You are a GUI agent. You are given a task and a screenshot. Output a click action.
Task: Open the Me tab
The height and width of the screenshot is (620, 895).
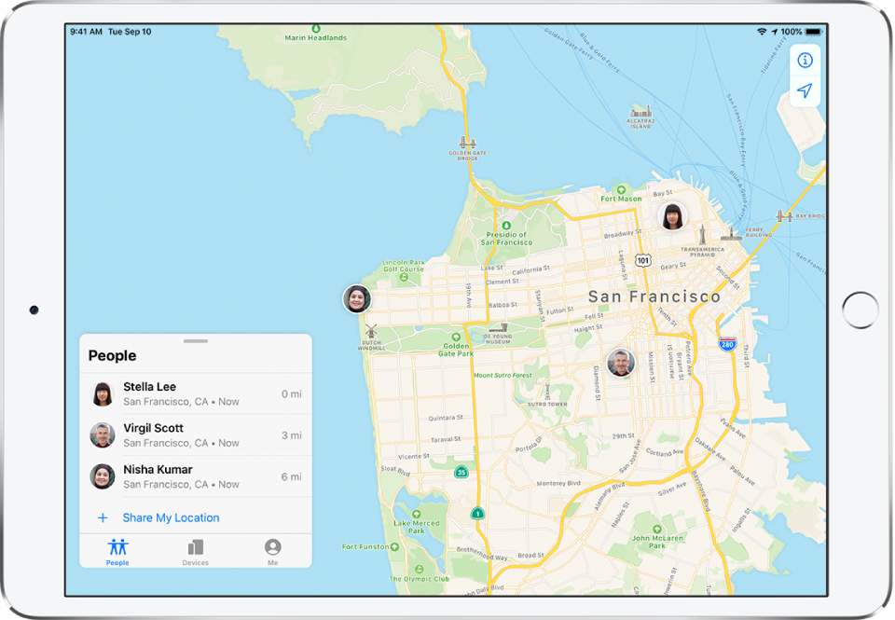[273, 552]
